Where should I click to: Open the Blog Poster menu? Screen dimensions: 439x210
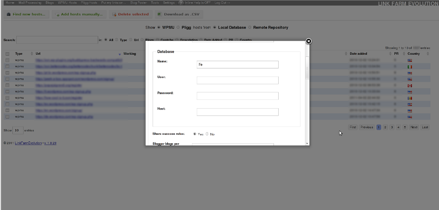click(138, 3)
